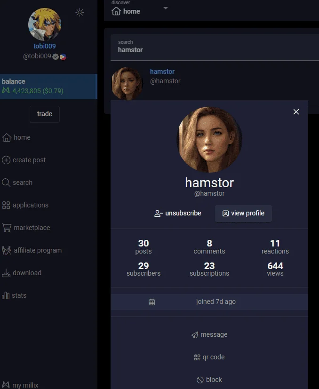The image size is (319, 389).
Task: Click the applications grid icon
Action: [6, 205]
